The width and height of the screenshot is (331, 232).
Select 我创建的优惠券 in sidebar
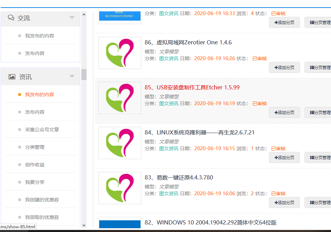pos(42,200)
